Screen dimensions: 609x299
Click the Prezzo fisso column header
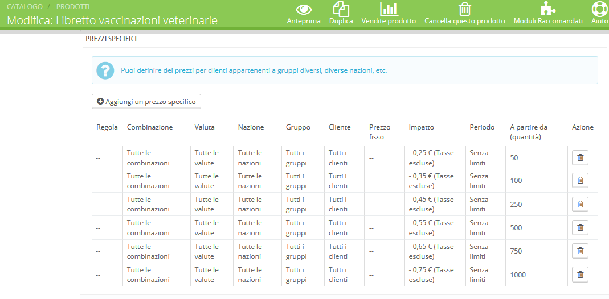(x=380, y=132)
